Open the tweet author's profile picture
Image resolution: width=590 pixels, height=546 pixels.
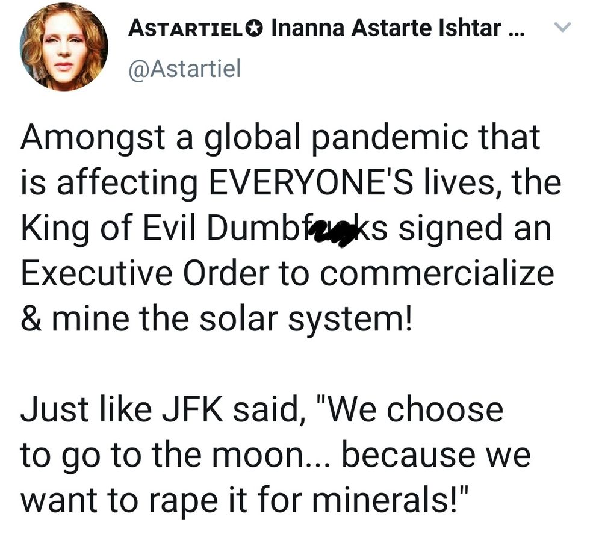[63, 47]
